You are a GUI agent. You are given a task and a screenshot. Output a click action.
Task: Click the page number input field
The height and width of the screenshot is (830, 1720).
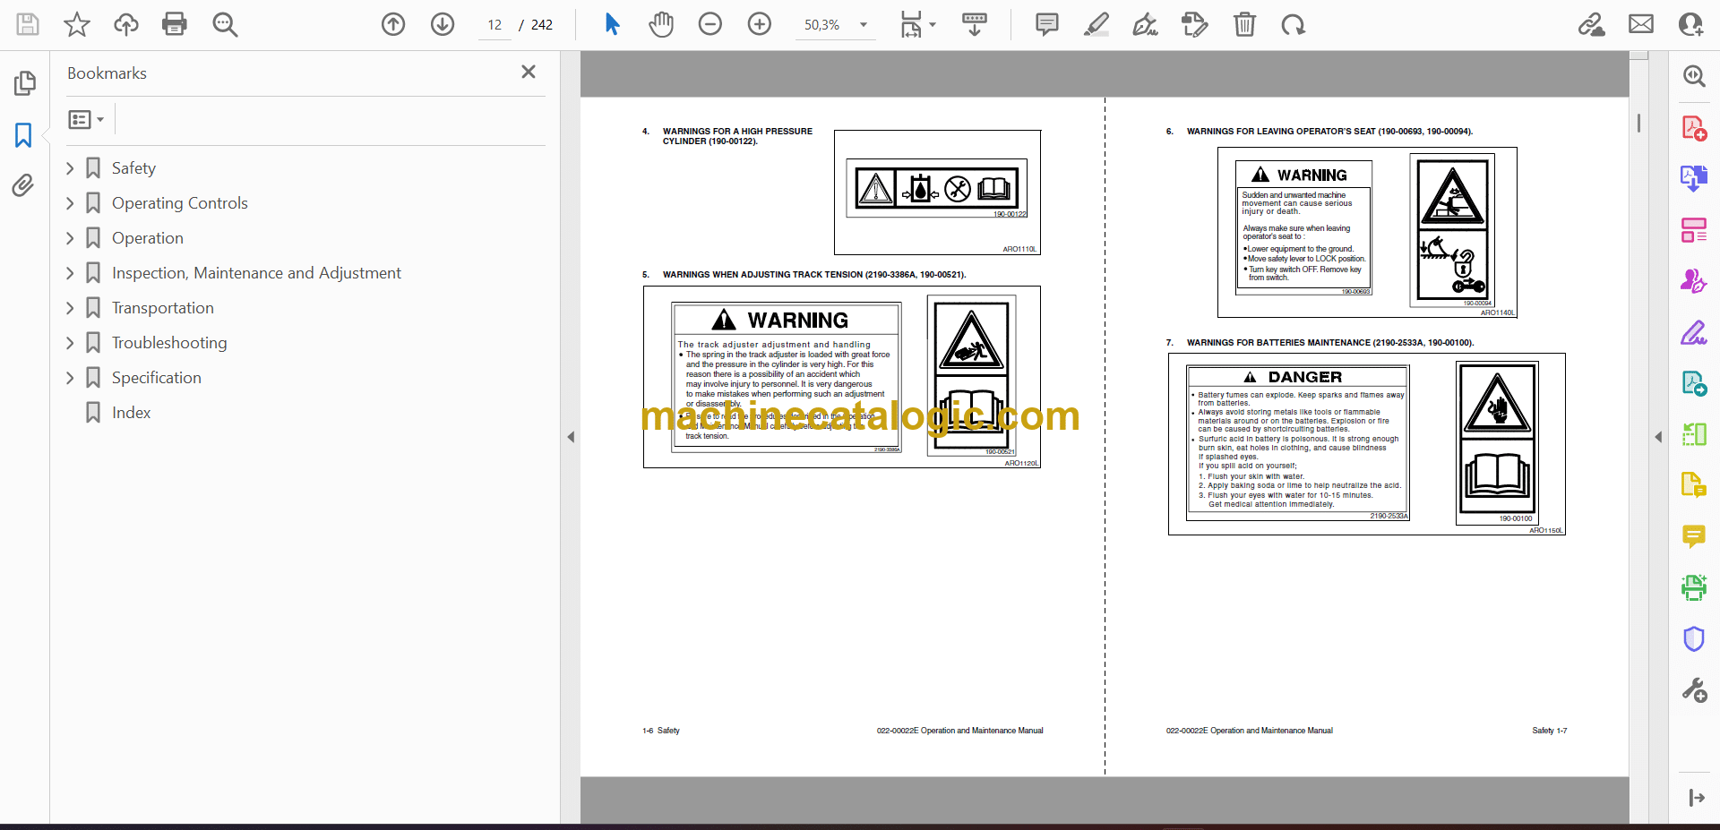[494, 25]
